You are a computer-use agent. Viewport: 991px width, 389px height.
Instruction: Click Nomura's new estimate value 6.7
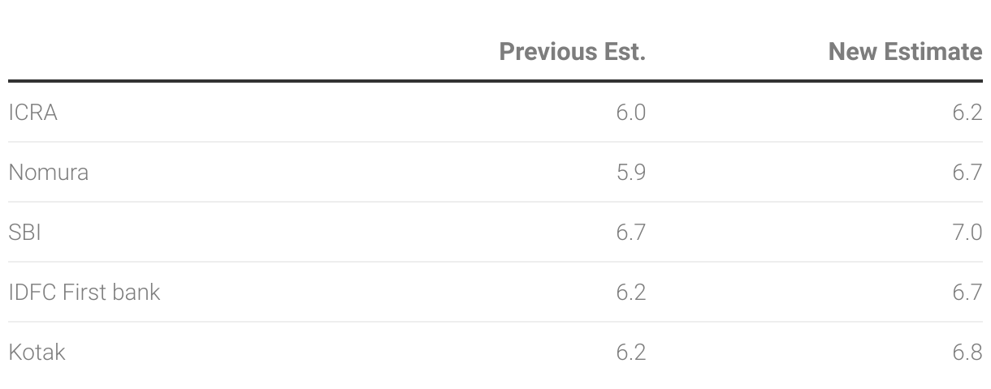tap(967, 173)
